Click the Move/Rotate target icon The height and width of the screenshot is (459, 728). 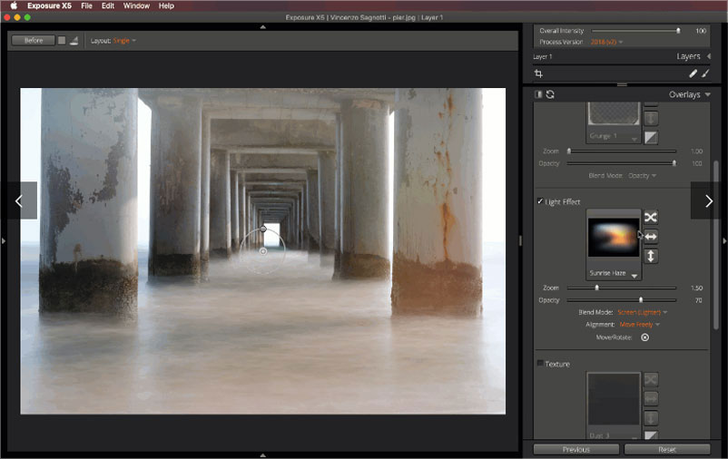pyautogui.click(x=644, y=337)
